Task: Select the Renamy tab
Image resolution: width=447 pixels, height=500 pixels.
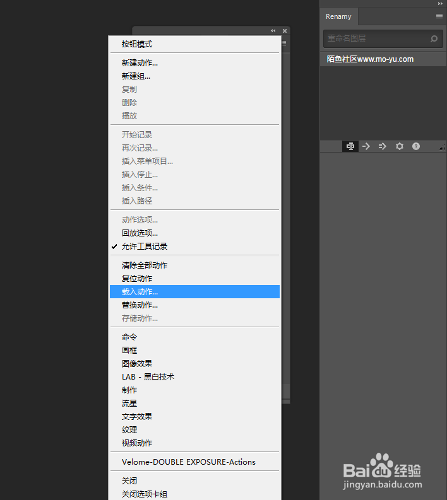Action: (338, 16)
